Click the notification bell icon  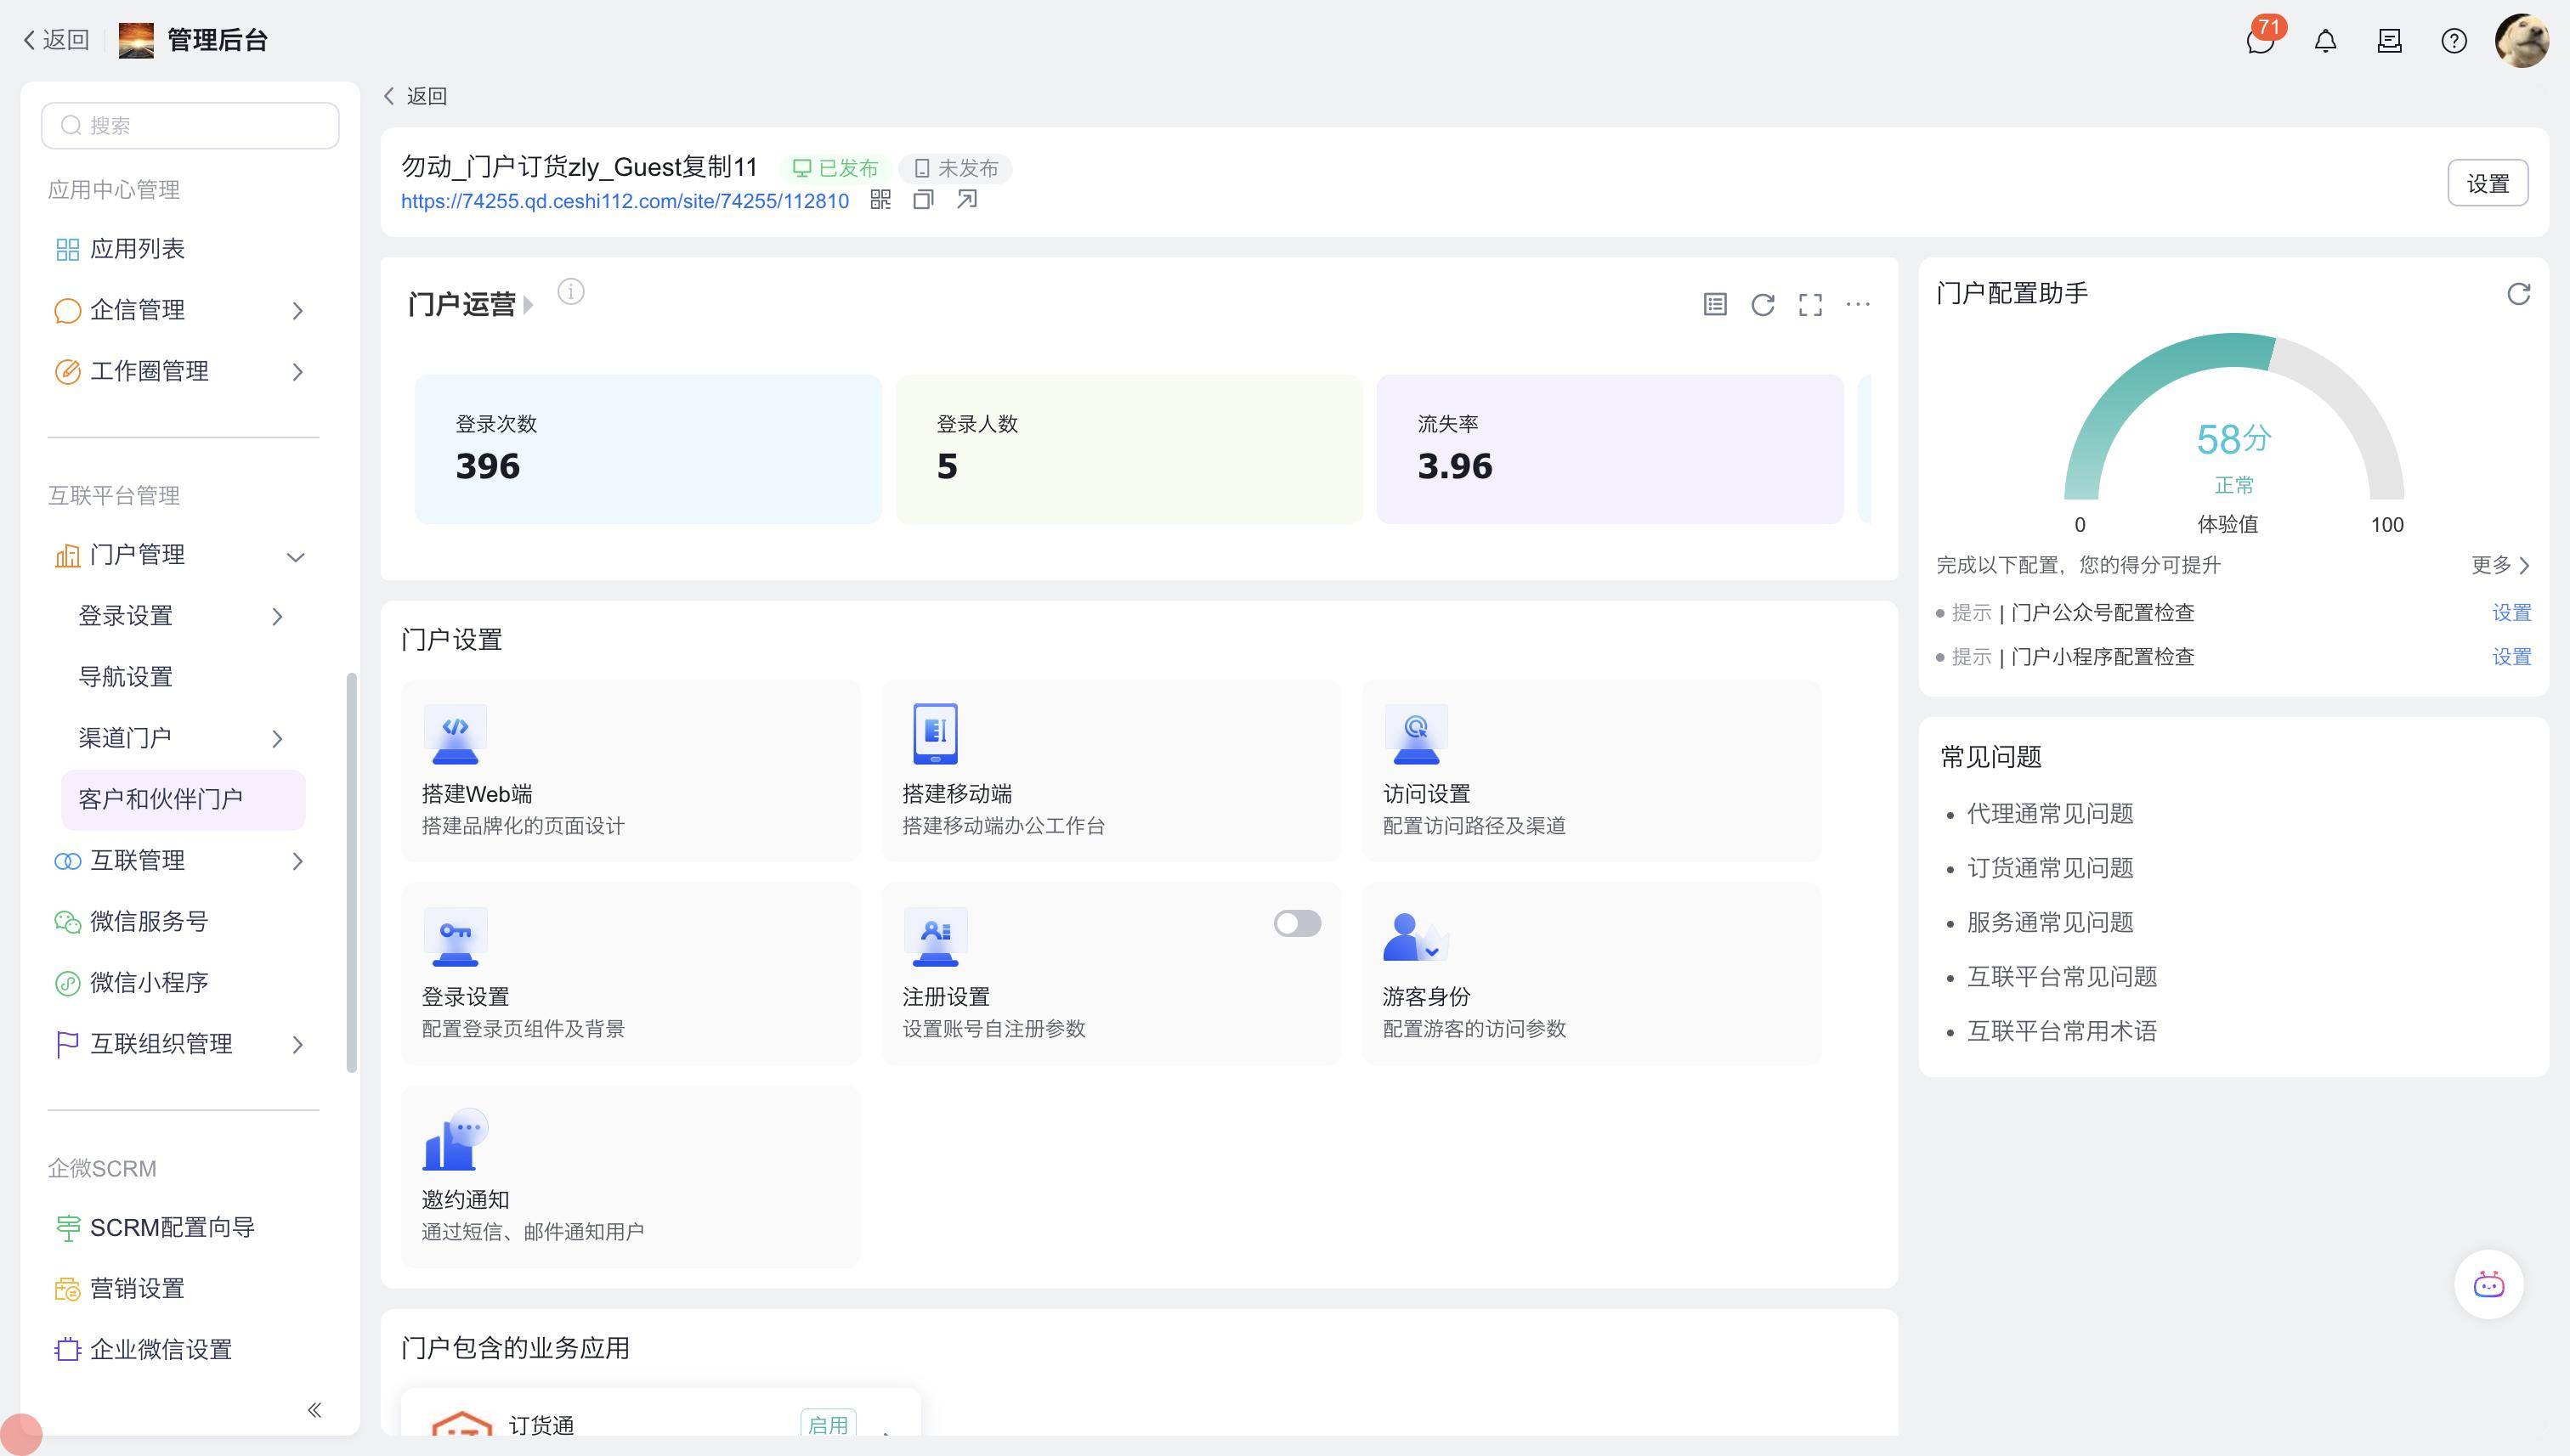[x=2325, y=42]
